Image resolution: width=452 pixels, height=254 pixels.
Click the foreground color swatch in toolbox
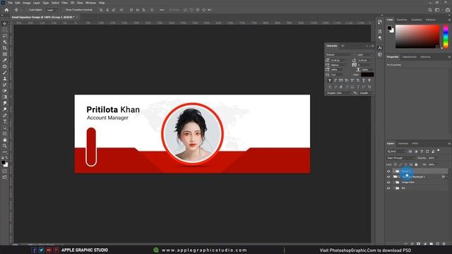[3, 163]
